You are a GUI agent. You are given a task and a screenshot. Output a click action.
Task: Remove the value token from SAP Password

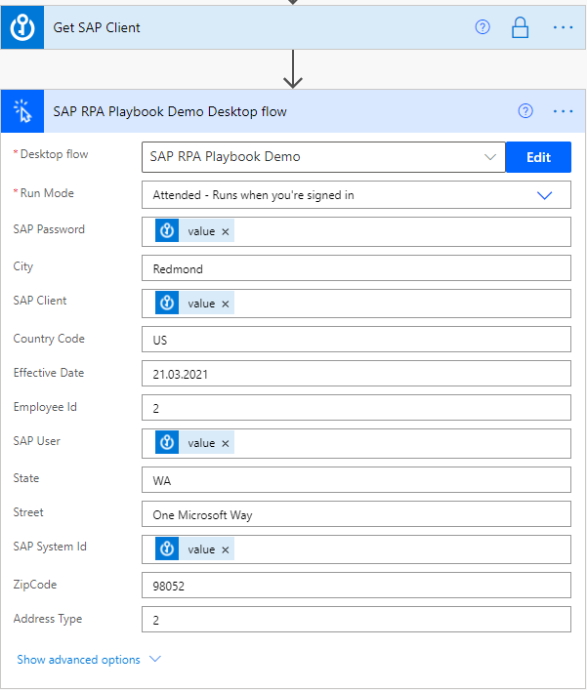pos(226,231)
